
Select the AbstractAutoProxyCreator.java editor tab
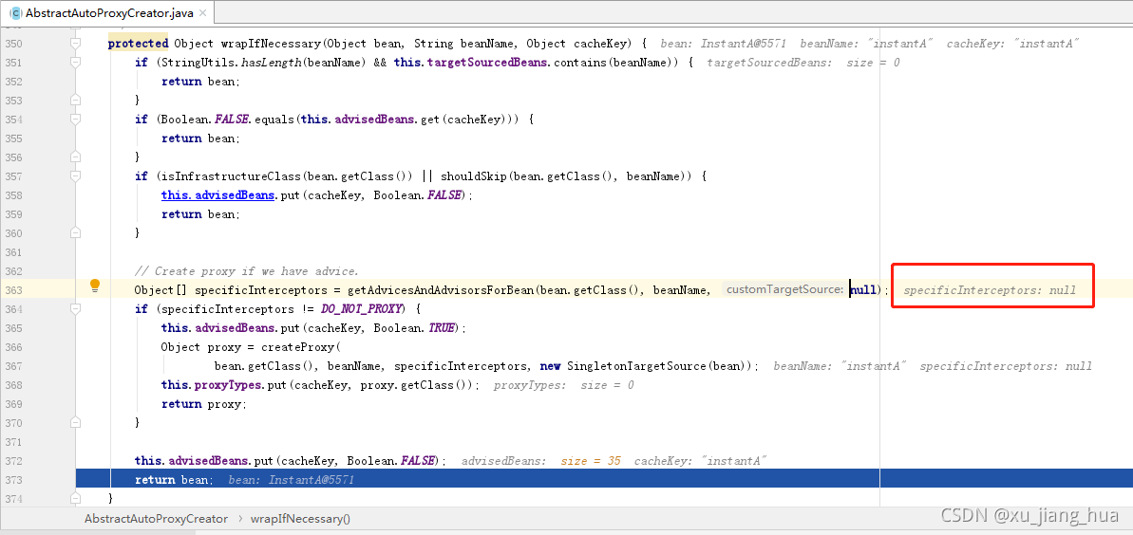point(108,12)
